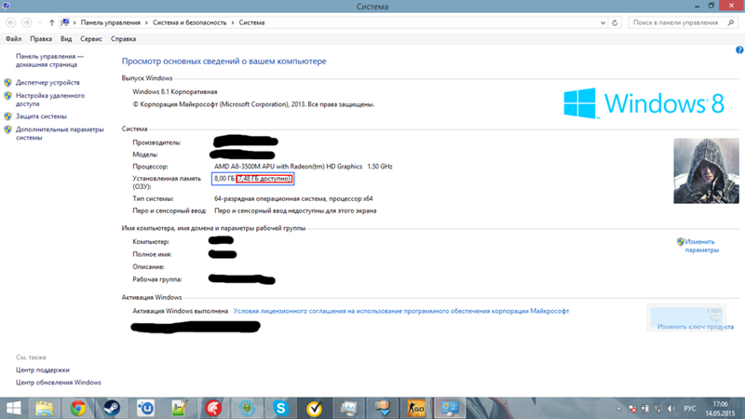Refresh the System page

pos(615,22)
